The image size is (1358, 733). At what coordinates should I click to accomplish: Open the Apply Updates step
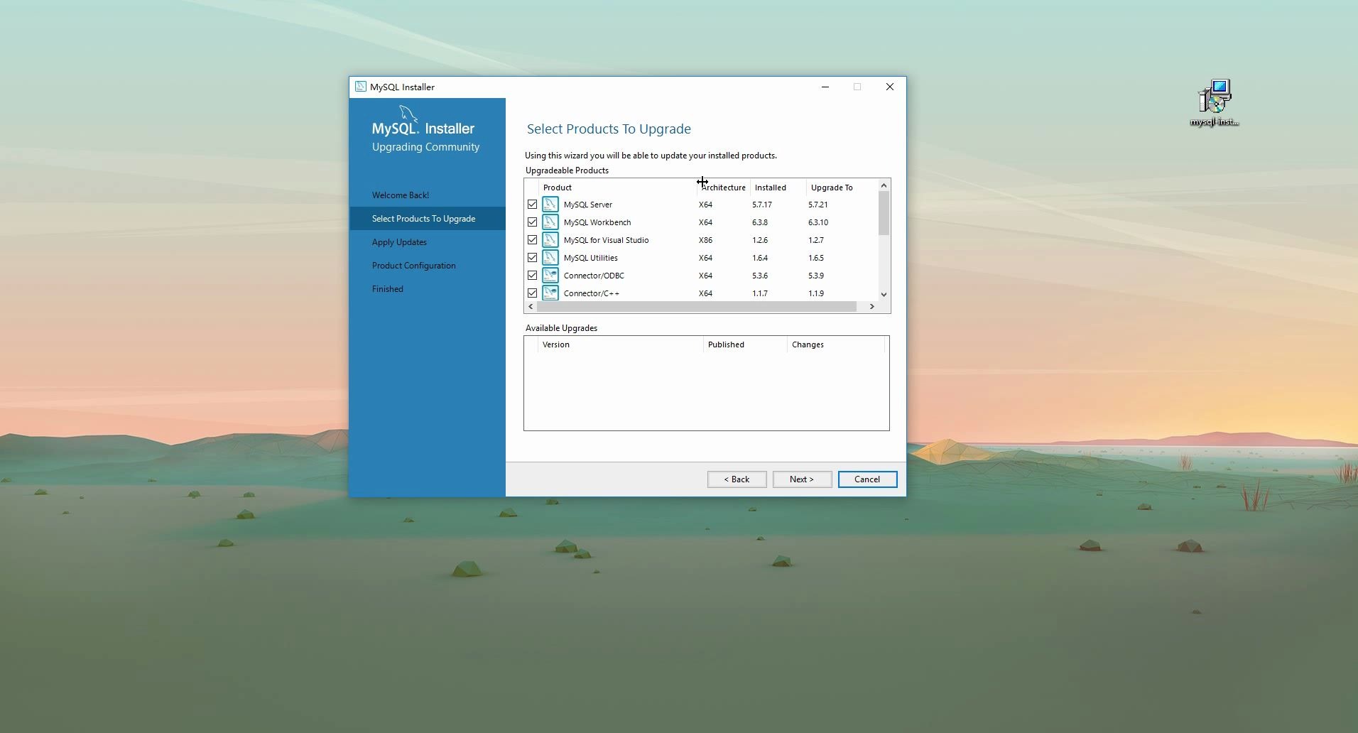click(x=399, y=242)
